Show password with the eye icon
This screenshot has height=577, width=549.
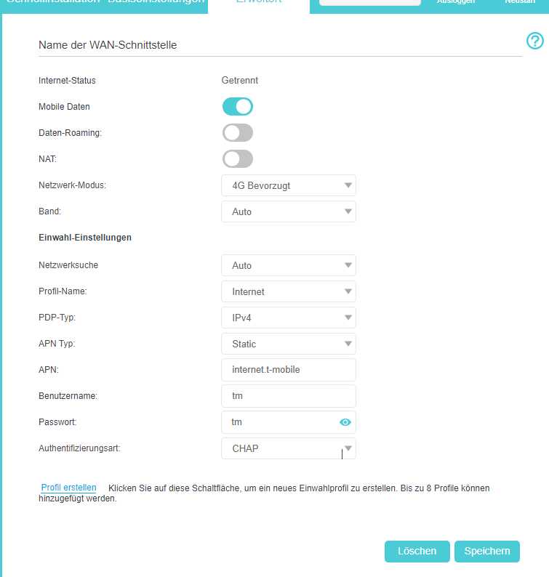coord(345,422)
